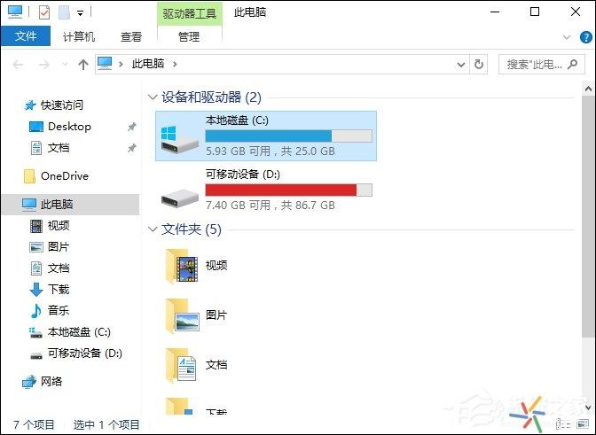Collapse the 文件夹 group

click(x=153, y=229)
